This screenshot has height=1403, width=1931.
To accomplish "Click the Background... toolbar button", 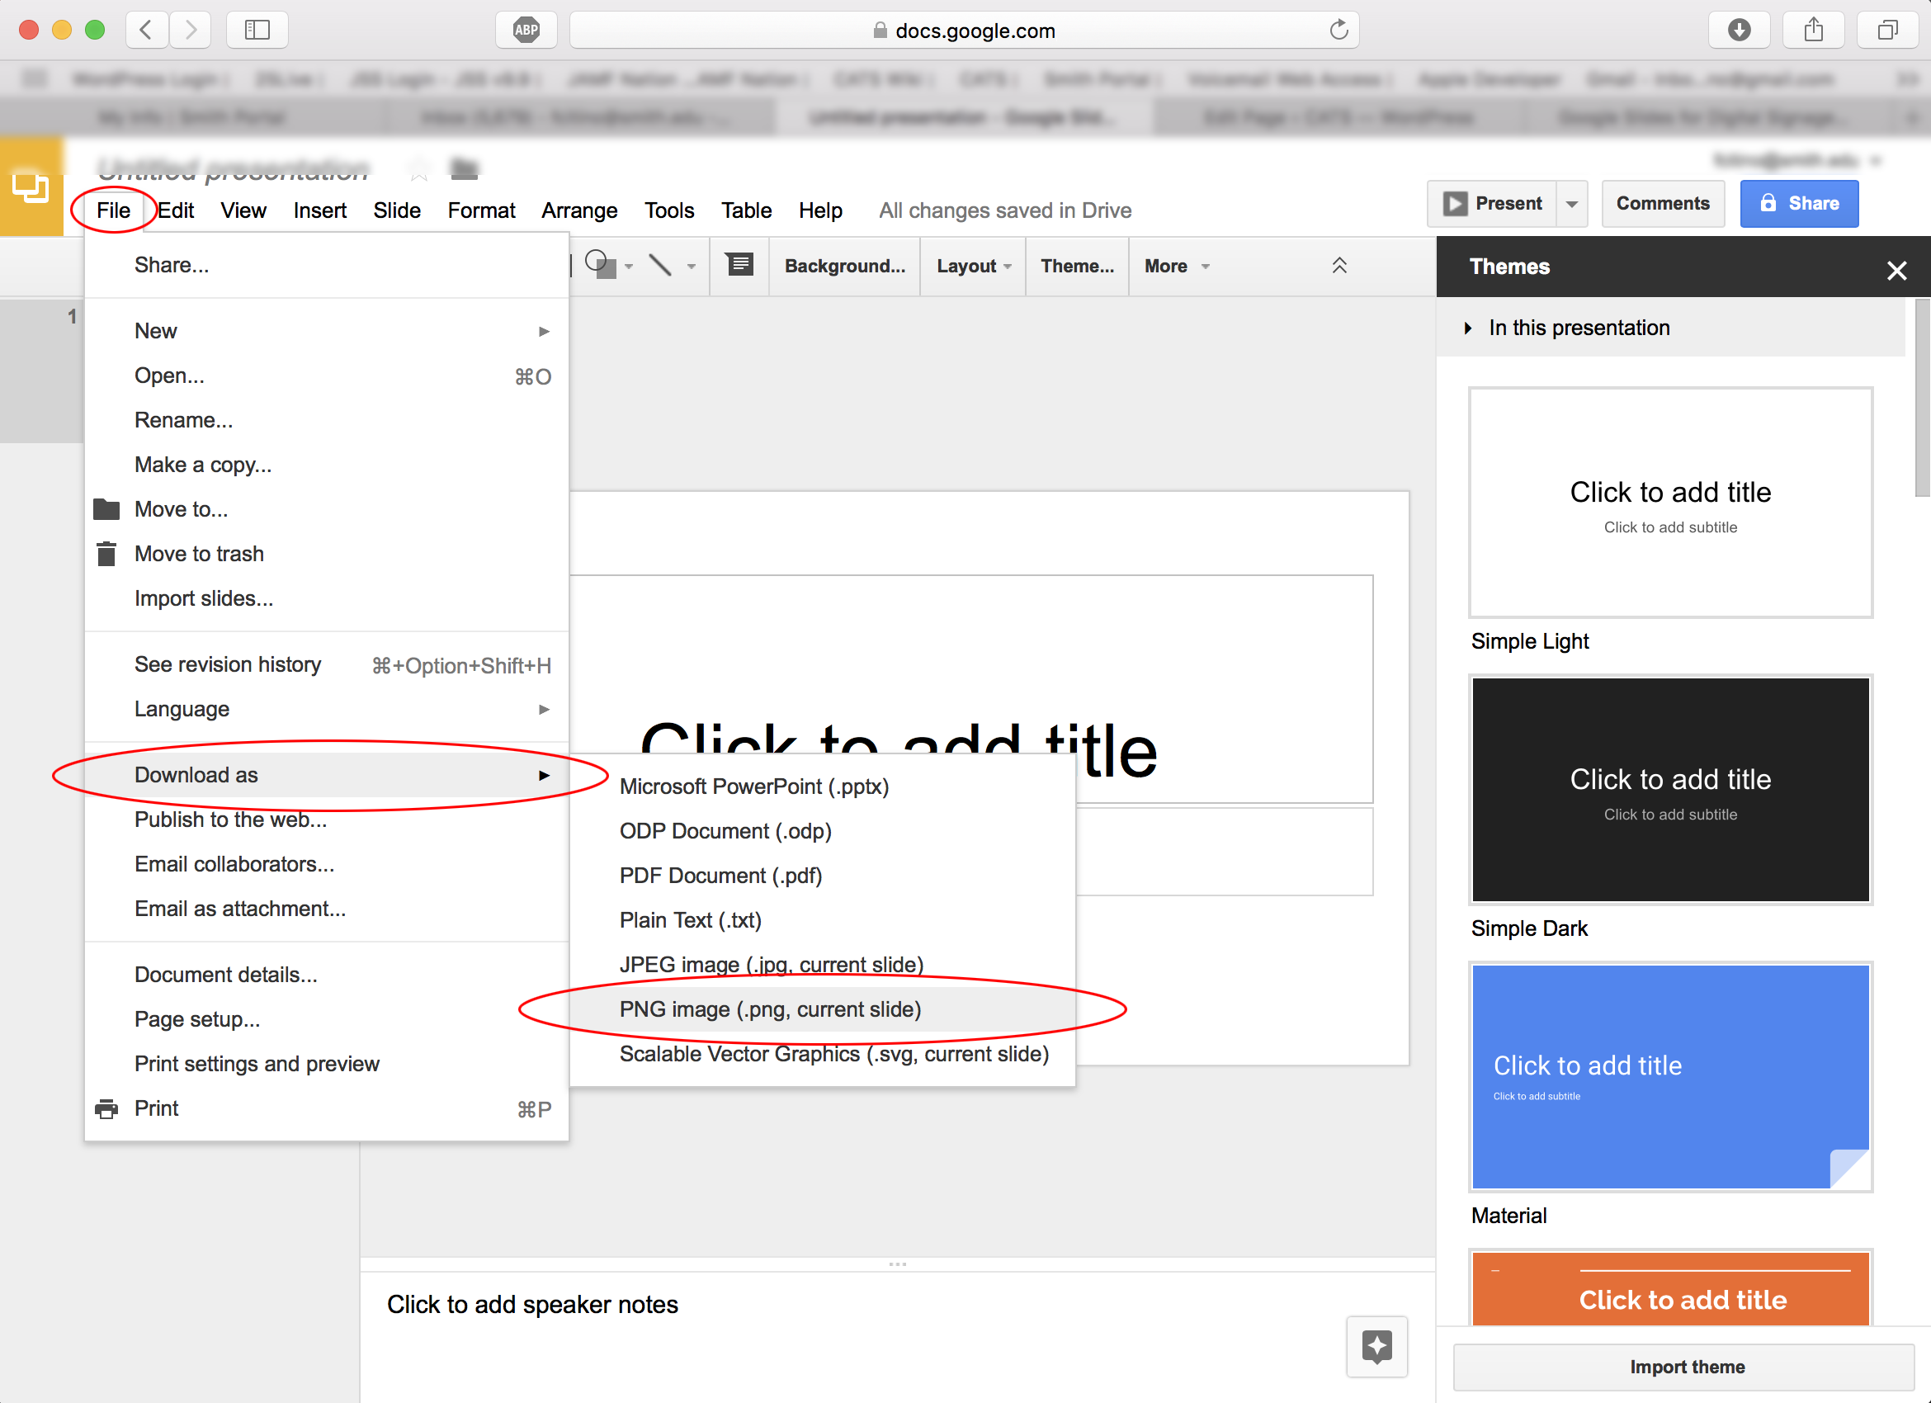I will 844,267.
